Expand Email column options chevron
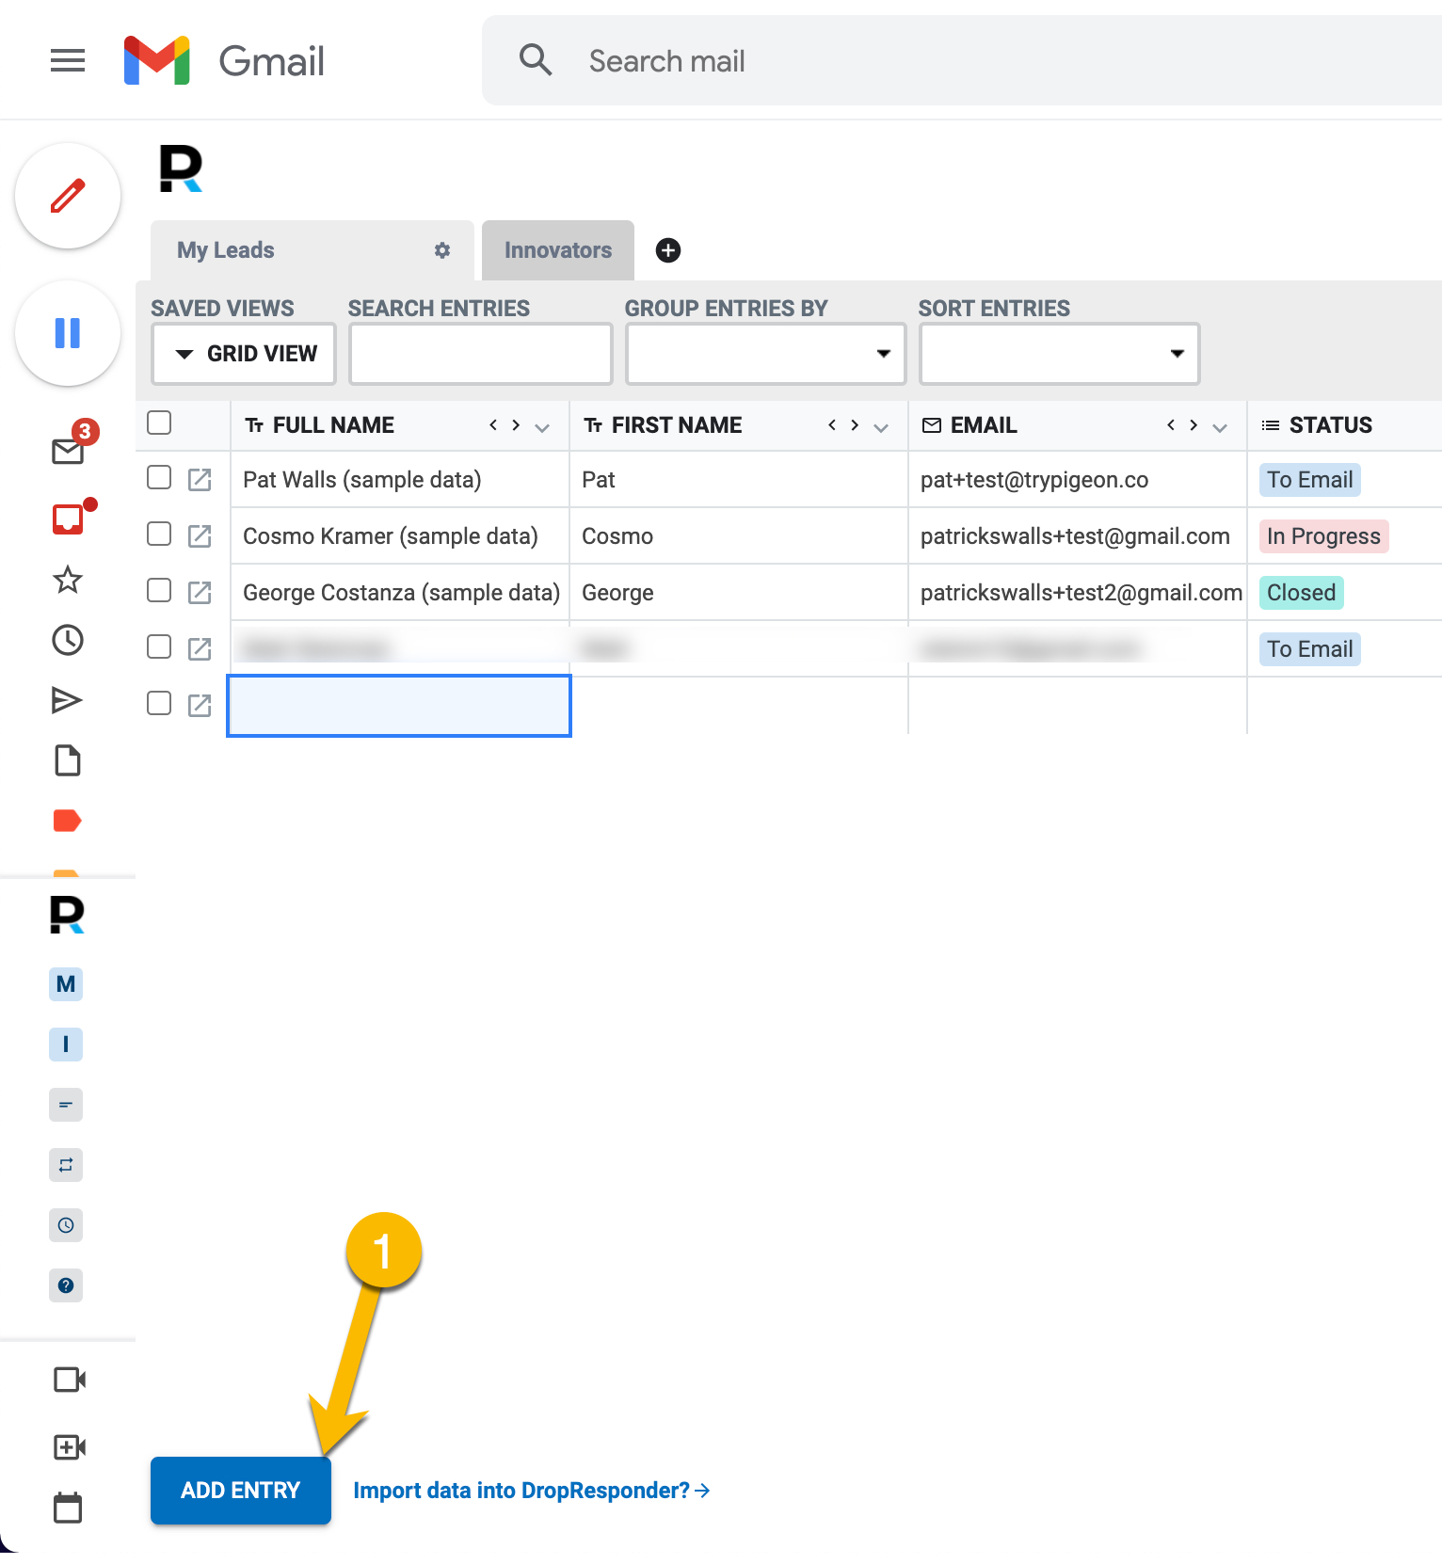Image resolution: width=1442 pixels, height=1564 pixels. coord(1220,427)
